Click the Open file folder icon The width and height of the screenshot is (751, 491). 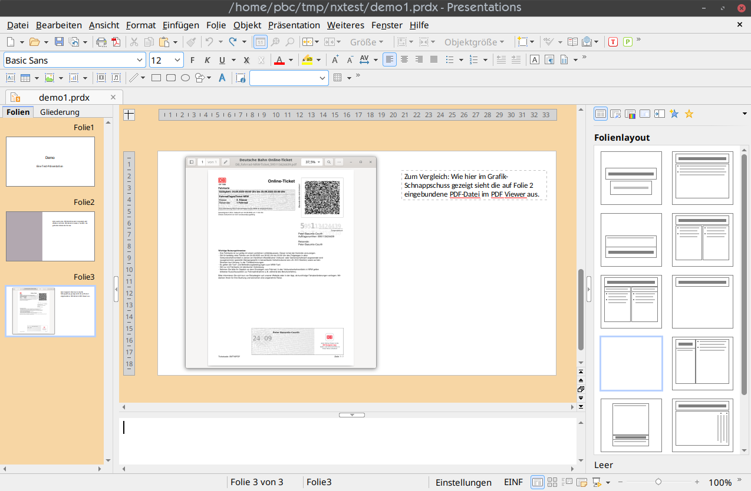click(x=35, y=42)
